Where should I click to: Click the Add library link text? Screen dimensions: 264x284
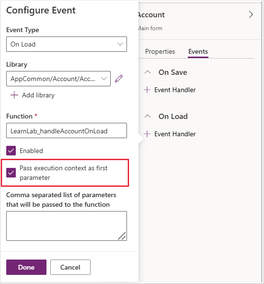(38, 95)
